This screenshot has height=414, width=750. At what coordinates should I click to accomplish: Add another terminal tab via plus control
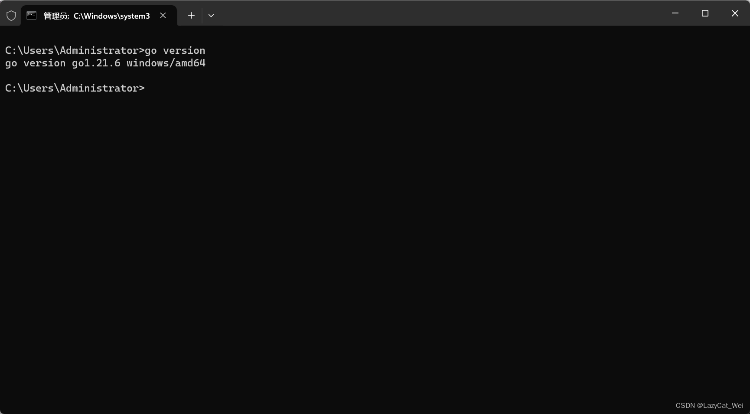(x=191, y=15)
